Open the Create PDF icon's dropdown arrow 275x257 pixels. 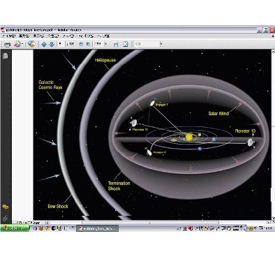[x=22, y=44]
